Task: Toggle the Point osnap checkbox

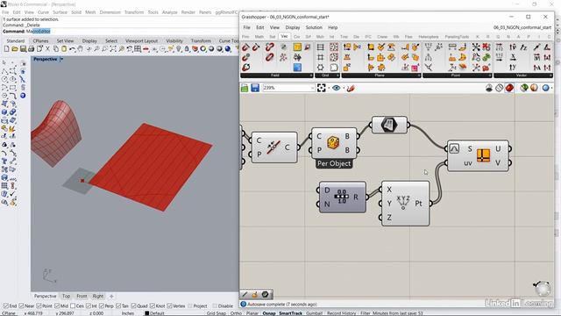Action: click(39, 306)
